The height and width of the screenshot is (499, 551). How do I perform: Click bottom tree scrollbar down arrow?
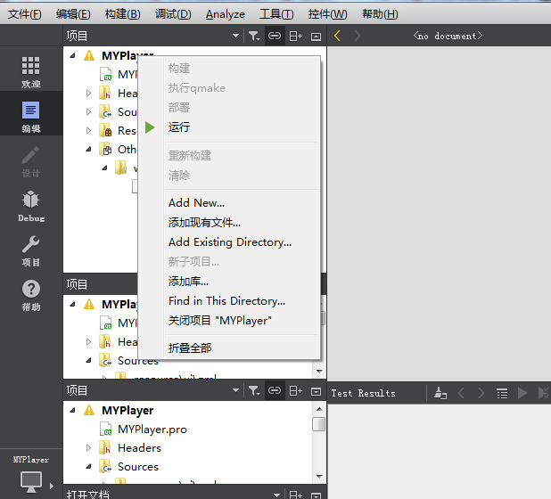(319, 477)
